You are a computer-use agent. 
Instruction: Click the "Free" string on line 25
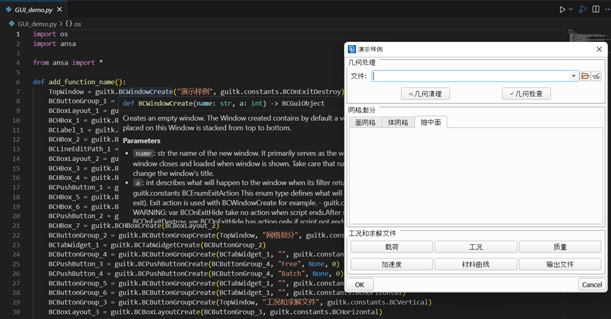289,264
